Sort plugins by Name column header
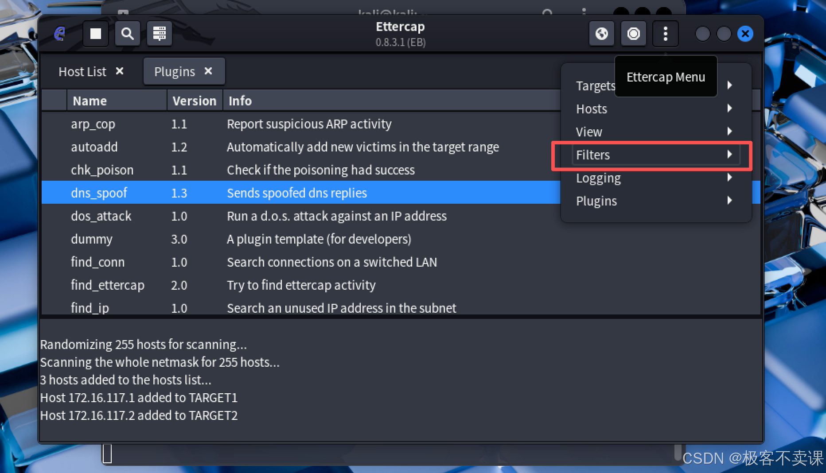 (x=117, y=101)
